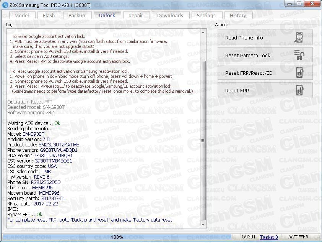Click the log scrollbar down arrow
322x243 pixels.
[203, 225]
